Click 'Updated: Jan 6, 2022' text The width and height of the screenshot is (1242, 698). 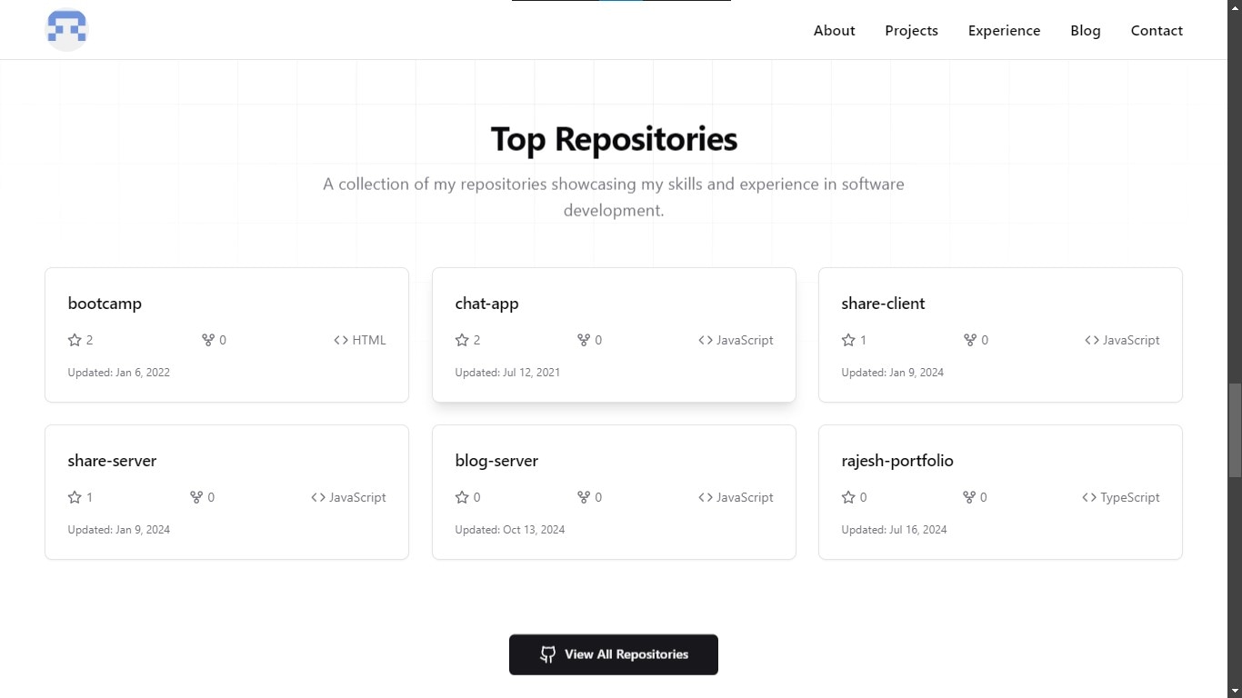tap(118, 373)
